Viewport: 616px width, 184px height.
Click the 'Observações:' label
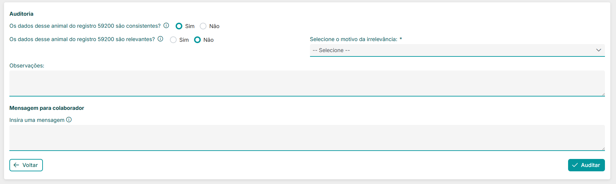pos(27,66)
